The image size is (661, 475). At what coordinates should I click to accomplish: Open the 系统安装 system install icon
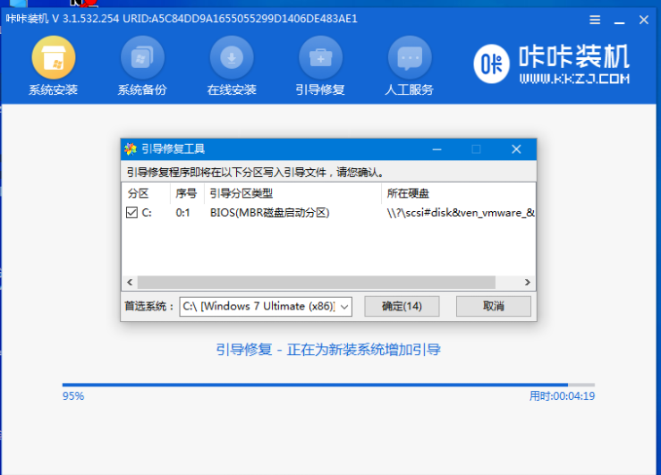tap(53, 59)
